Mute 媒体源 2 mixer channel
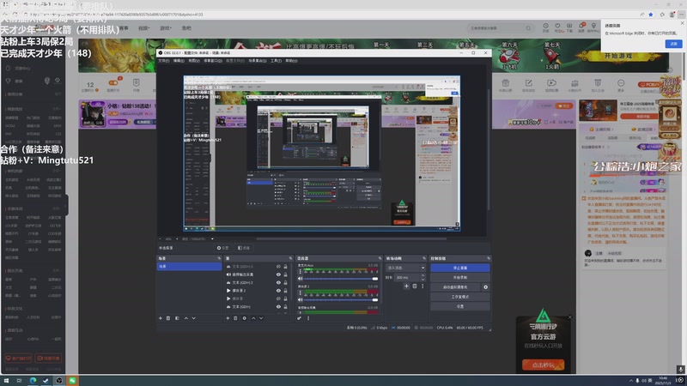The width and height of the screenshot is (687, 386). click(x=300, y=299)
